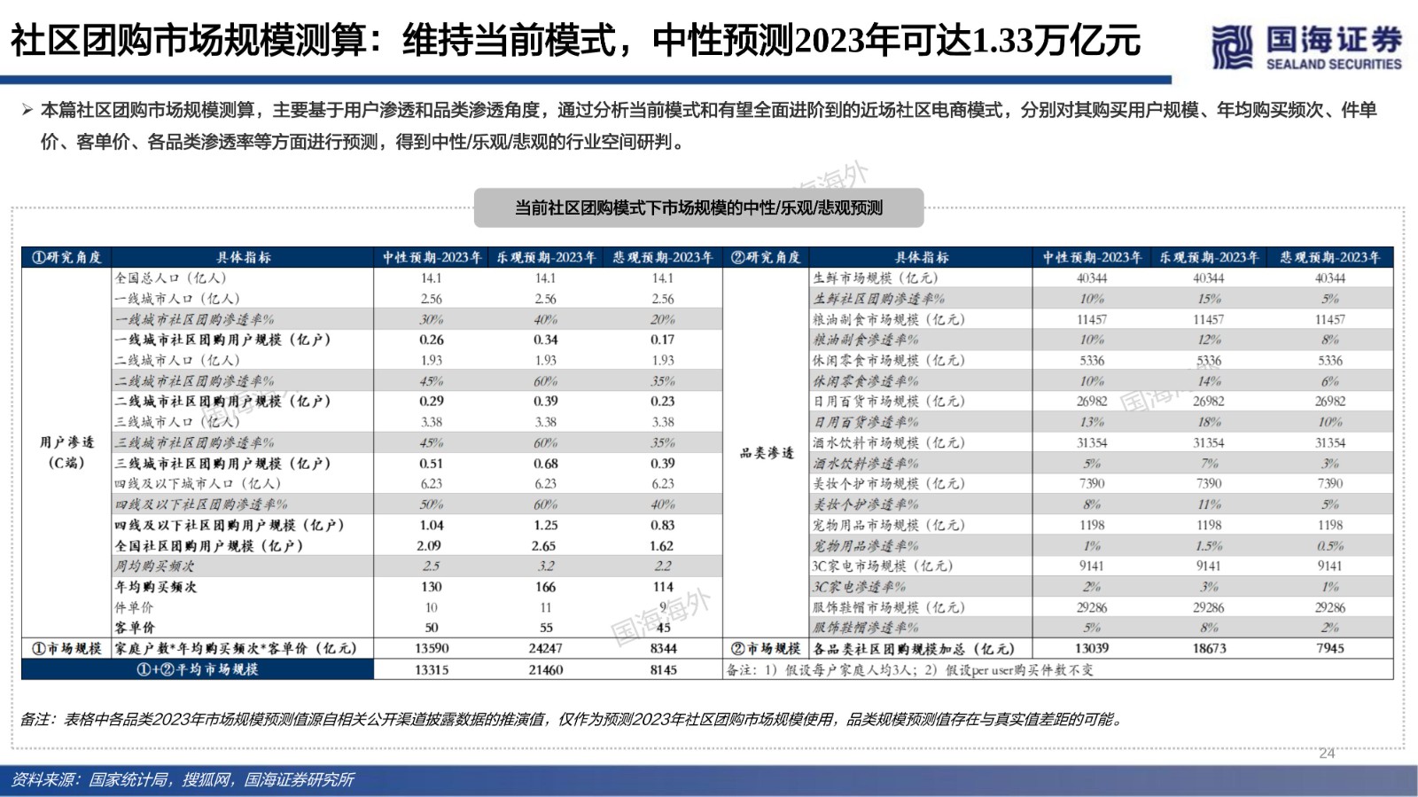1418x797 pixels.
Task: Click row label '二线城市人口（亿人）'
Action: tap(177, 360)
